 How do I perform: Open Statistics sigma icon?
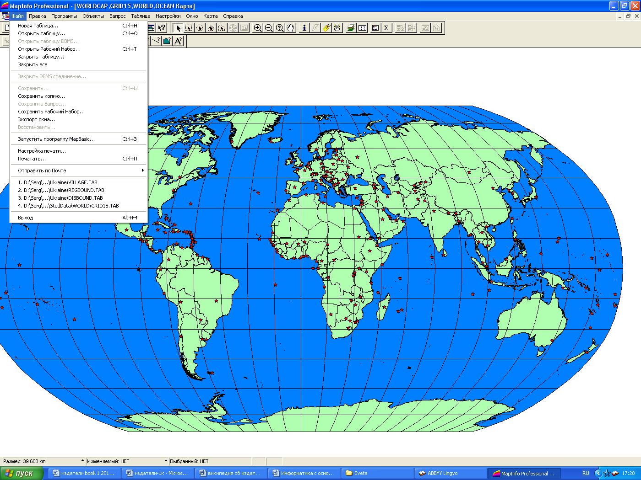(x=386, y=28)
